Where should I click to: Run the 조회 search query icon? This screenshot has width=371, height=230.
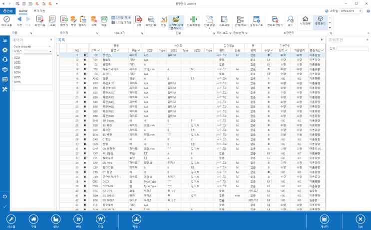pos(52,19)
